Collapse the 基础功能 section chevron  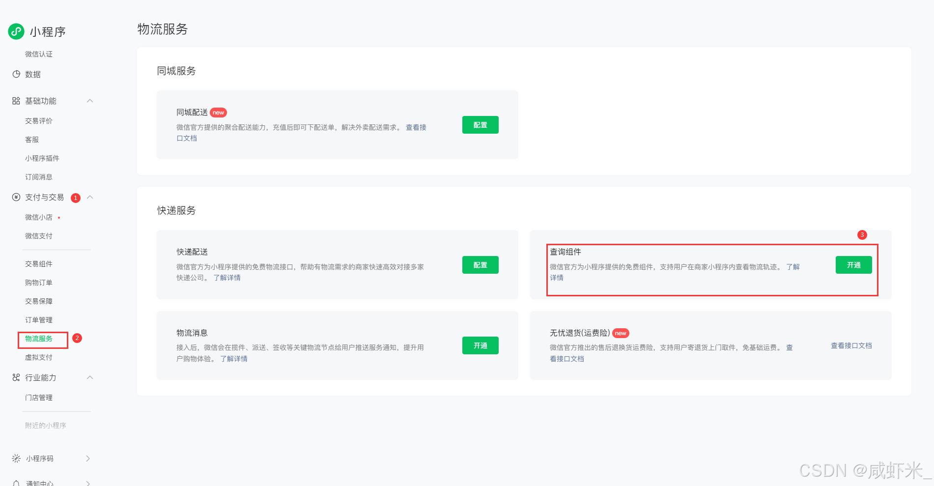[x=90, y=101]
